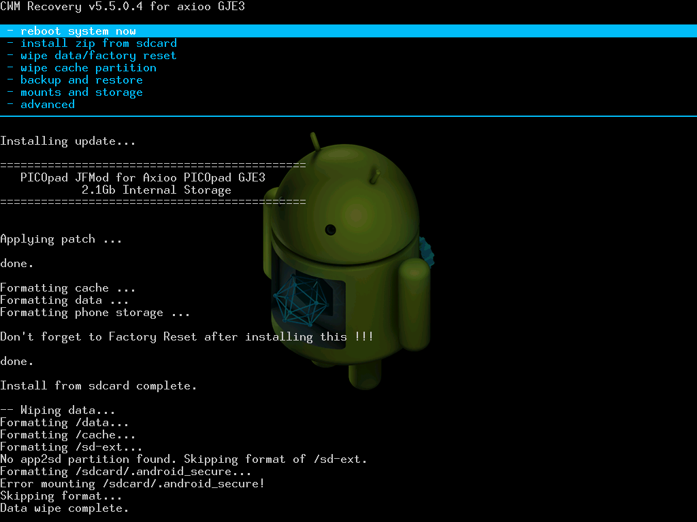Choose 'wipe cache partition' option
Screen dimensions: 697x522
click(82, 68)
